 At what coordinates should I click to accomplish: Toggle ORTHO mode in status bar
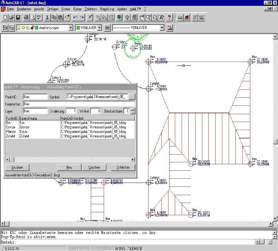(97, 248)
